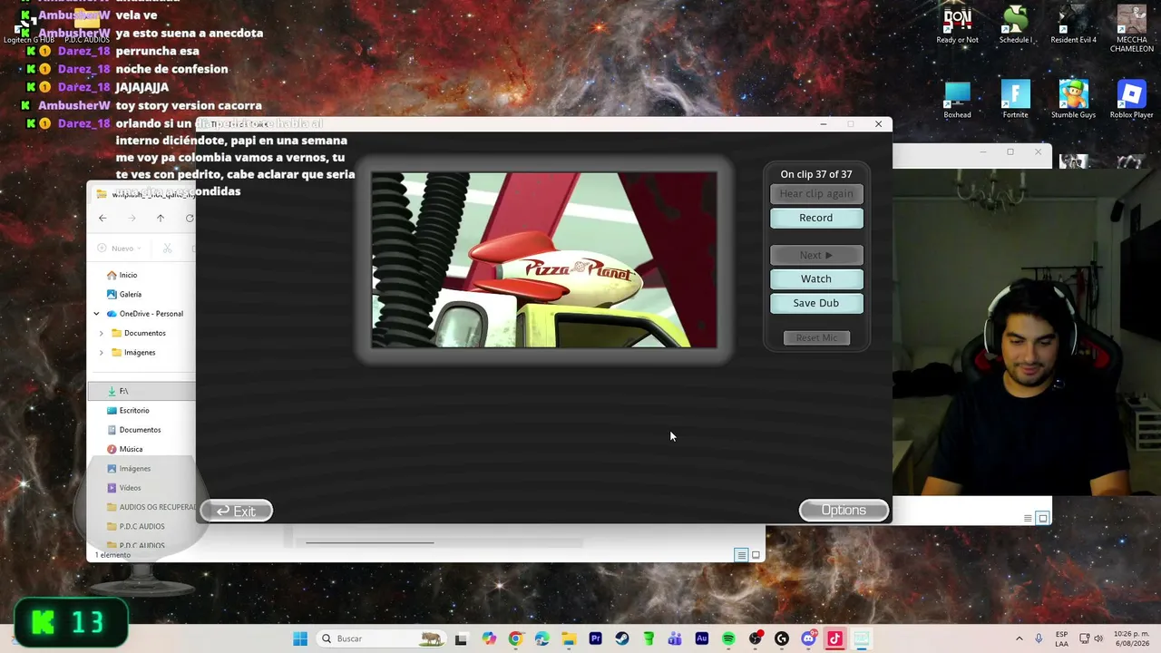
Task: Open Microsoft Teams from the taskbar
Action: 675,638
